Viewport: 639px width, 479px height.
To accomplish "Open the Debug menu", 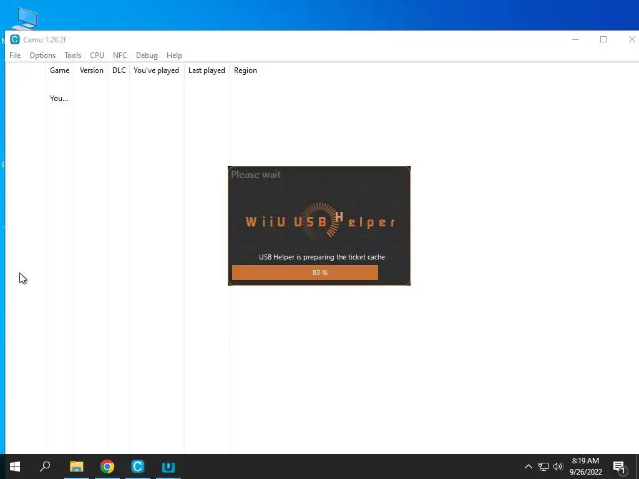I will pyautogui.click(x=147, y=56).
